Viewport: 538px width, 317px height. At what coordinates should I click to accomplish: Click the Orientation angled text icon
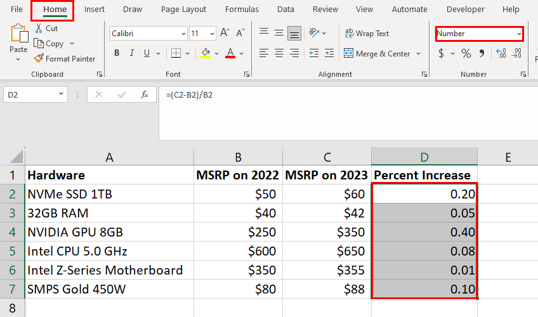[x=314, y=33]
